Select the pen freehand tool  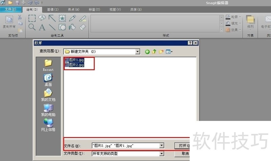72,18
